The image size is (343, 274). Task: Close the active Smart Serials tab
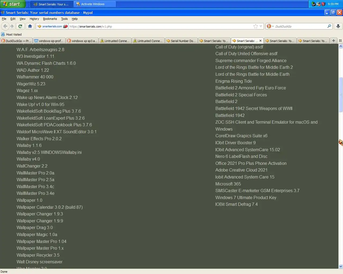(x=260, y=41)
